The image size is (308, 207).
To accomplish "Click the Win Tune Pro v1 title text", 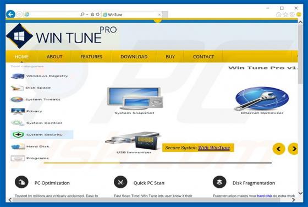I will tap(263, 68).
